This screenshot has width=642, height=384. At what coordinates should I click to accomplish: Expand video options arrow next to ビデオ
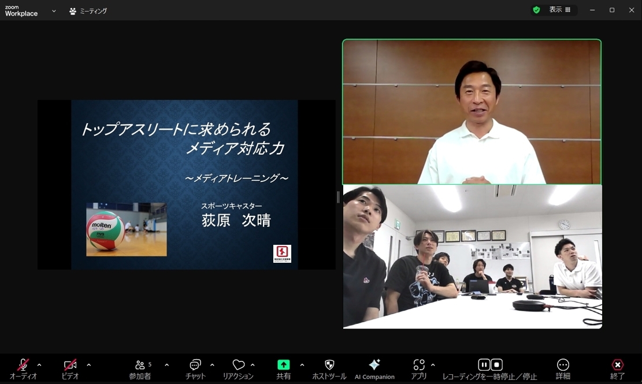89,365
